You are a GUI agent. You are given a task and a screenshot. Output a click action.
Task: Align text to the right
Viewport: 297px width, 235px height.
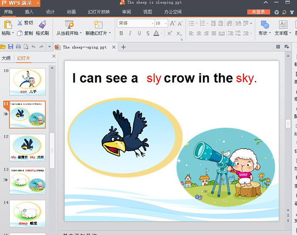206,33
